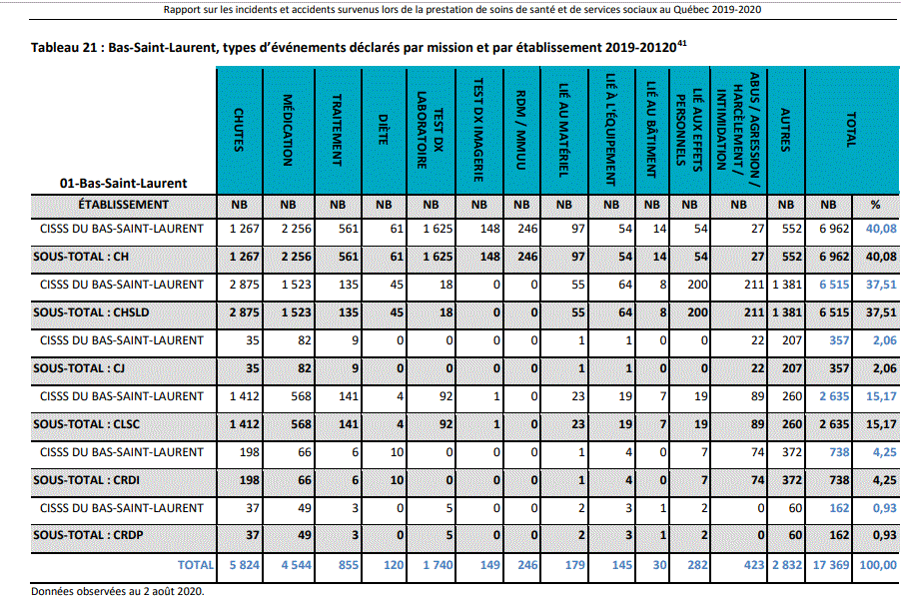Click the 'Données observées au 2 août 2020' note

pyautogui.click(x=117, y=590)
